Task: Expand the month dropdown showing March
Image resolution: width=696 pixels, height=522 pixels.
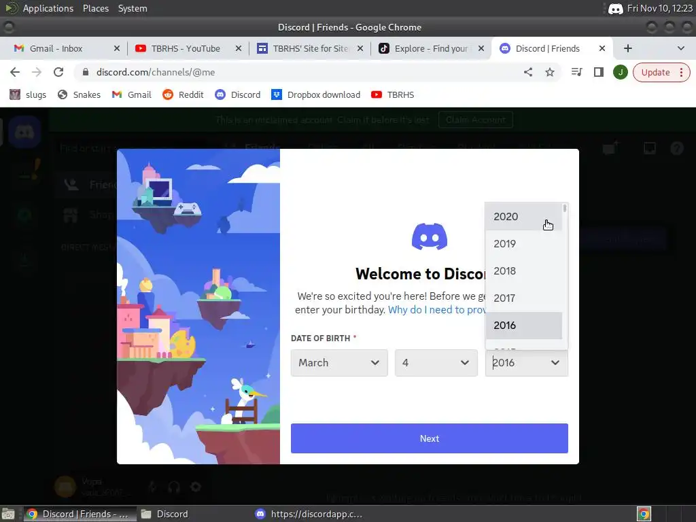Action: pyautogui.click(x=339, y=363)
